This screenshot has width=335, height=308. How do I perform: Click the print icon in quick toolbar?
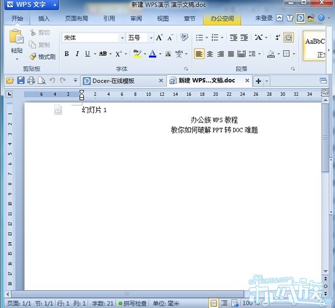coord(31,81)
